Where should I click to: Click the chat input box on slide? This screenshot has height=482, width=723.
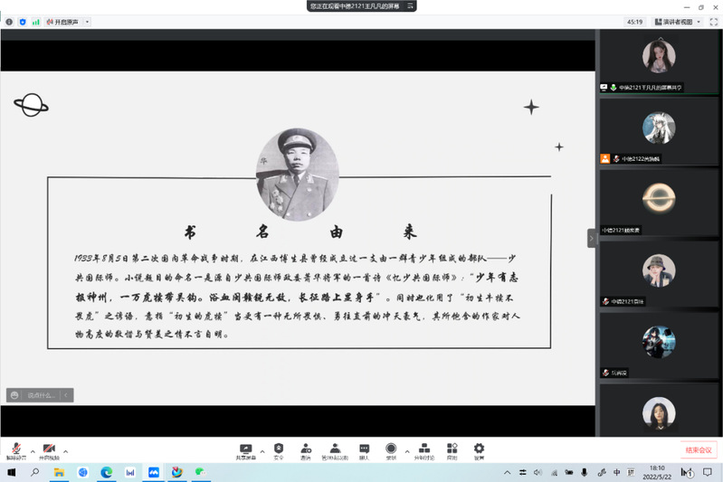pos(41,395)
